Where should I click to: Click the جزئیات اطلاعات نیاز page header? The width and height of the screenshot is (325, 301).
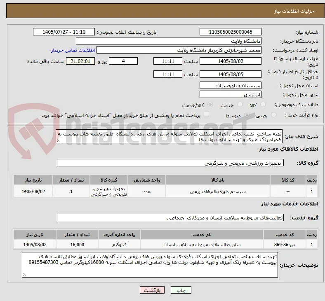[294, 11]
